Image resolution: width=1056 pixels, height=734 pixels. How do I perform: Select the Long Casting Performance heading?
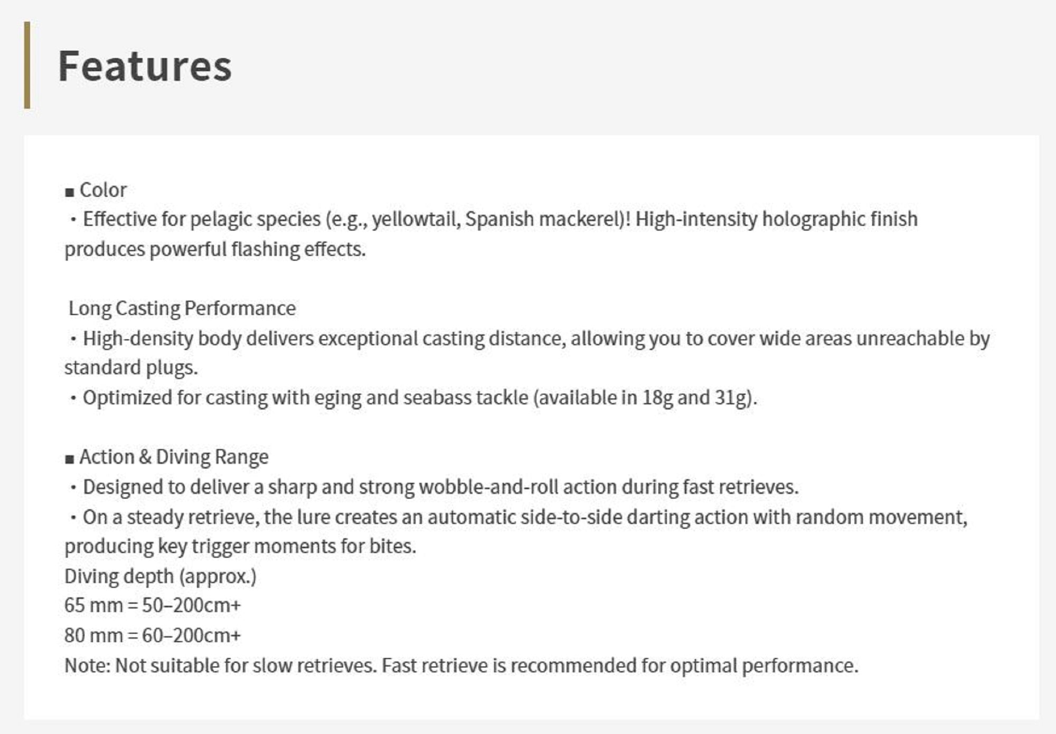(x=182, y=308)
